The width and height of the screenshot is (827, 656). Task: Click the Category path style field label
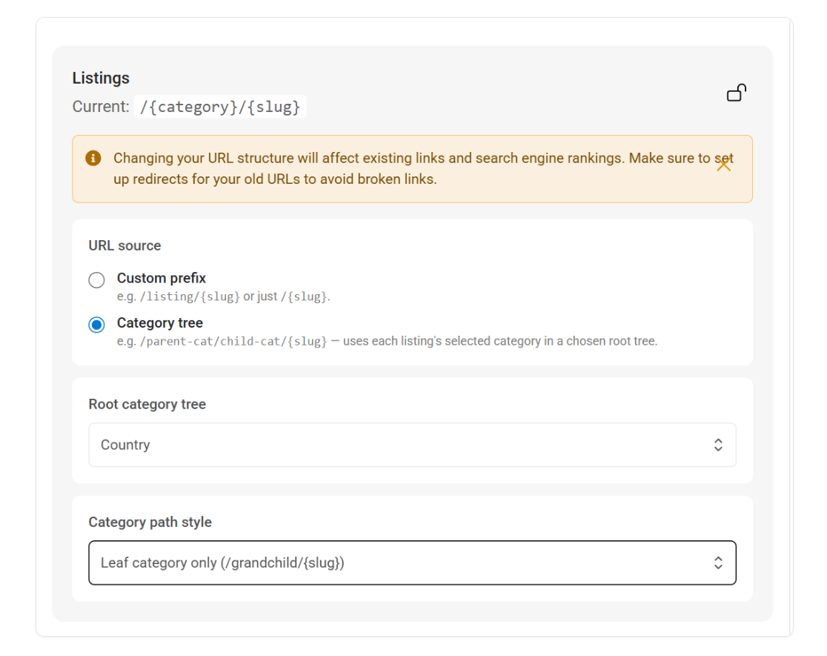[150, 522]
